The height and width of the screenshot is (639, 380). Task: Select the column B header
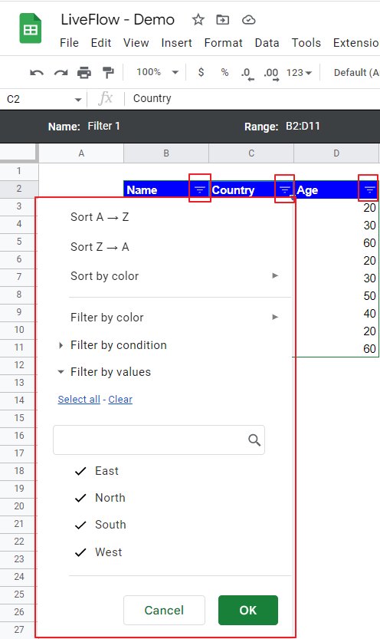click(166, 153)
